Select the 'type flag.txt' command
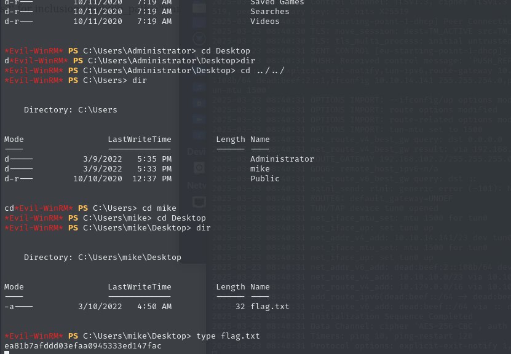 click(x=228, y=336)
